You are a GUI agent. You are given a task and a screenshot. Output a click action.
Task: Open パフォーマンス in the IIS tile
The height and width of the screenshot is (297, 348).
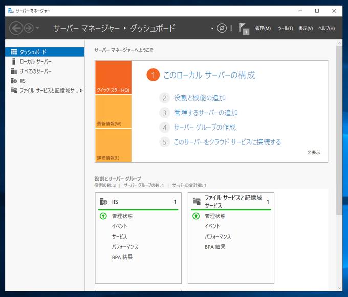[125, 247]
